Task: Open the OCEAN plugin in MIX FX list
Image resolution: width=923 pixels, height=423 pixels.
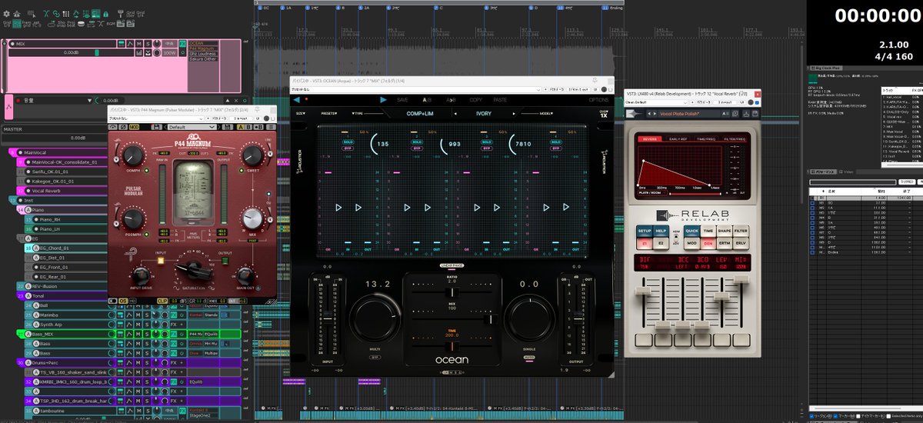Action: (203, 43)
